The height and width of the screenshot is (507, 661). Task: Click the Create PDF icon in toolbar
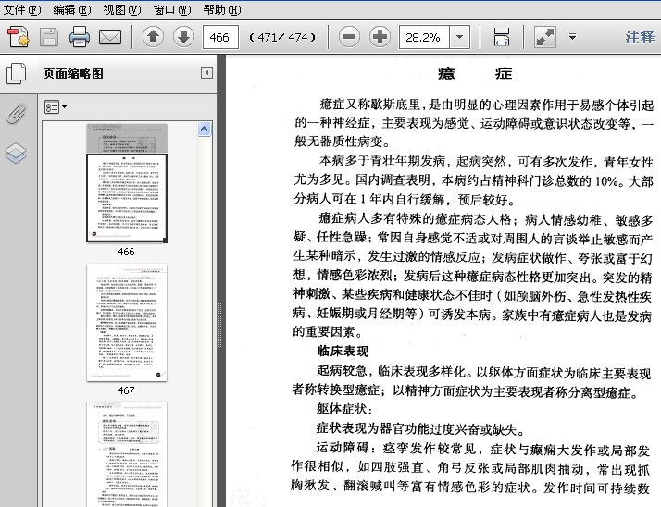(19, 37)
